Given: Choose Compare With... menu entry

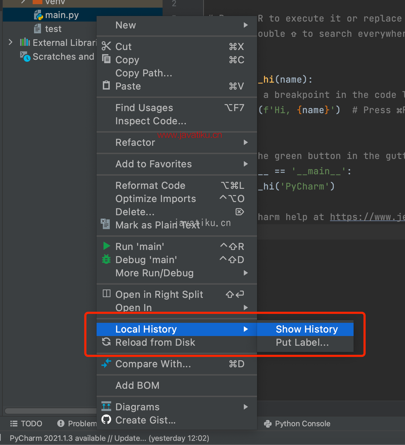Looking at the screenshot, I should (177, 364).
